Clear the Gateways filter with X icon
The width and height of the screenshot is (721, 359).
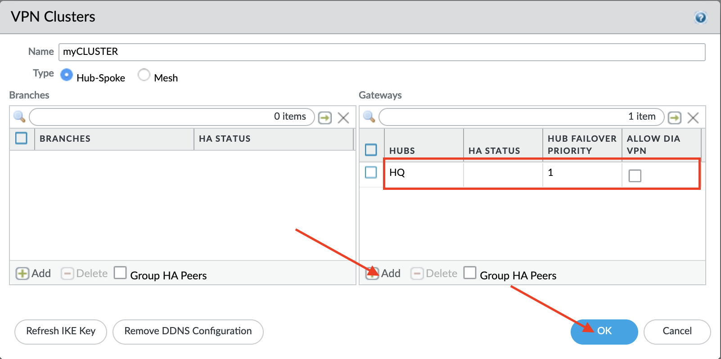(x=693, y=118)
